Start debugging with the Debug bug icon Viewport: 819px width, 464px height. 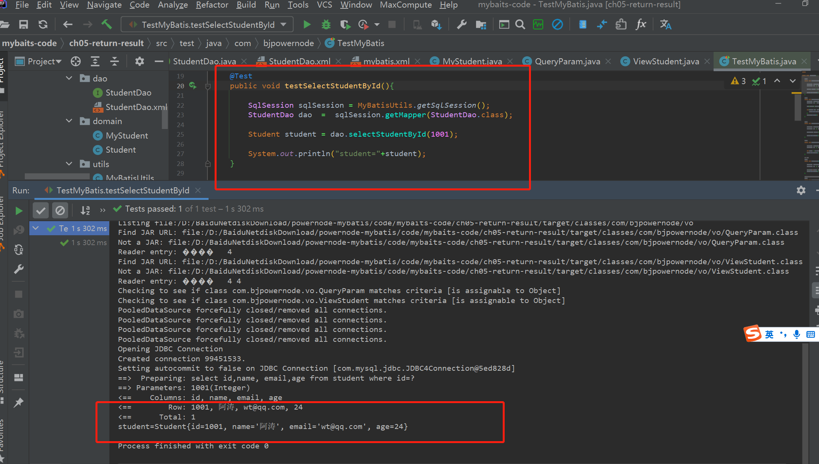(326, 25)
